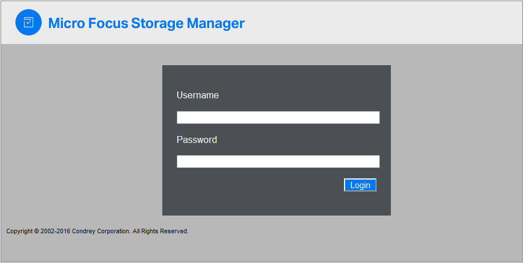Focus the Username input field
524x263 pixels.
[x=278, y=117]
